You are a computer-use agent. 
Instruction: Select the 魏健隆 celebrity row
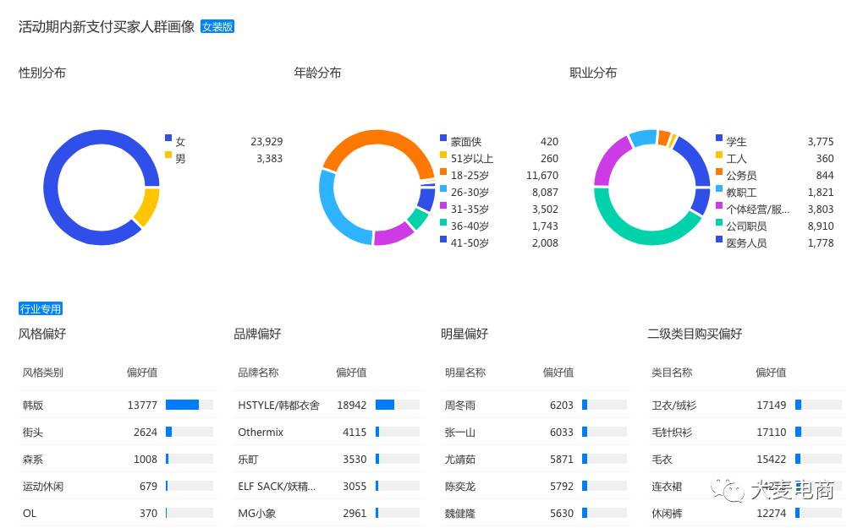536,513
